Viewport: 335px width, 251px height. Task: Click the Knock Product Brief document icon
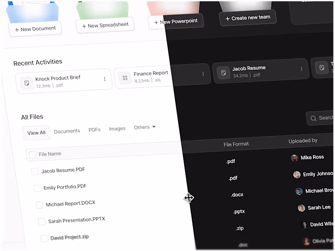tap(26, 83)
